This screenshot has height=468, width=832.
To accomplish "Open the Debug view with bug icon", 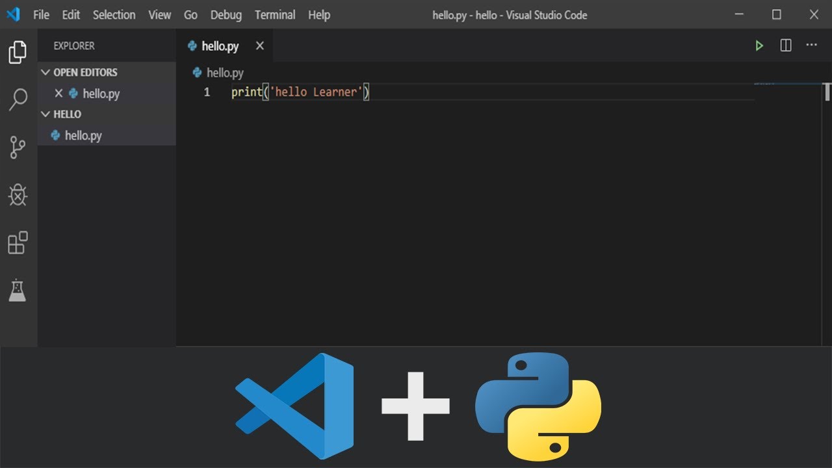I will coord(18,195).
